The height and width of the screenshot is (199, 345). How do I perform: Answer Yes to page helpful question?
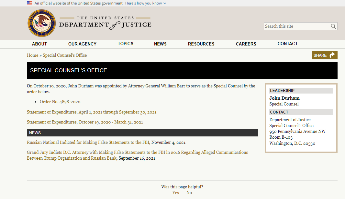[x=176, y=193]
